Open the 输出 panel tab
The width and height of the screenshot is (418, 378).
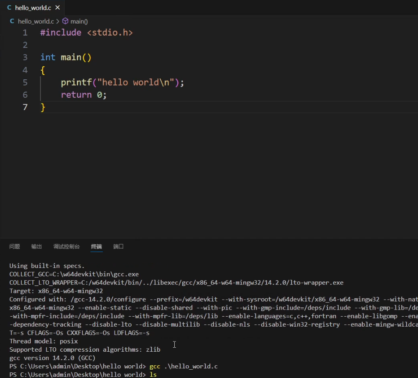point(36,246)
